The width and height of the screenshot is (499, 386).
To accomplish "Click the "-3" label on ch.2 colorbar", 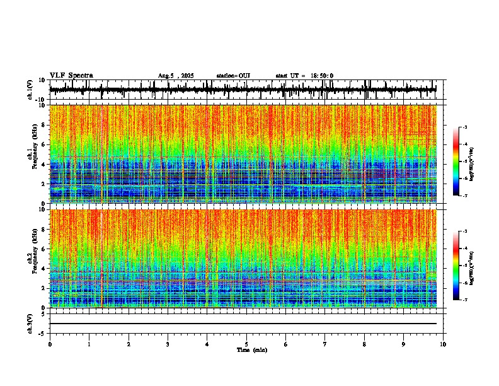I will (x=465, y=231).
